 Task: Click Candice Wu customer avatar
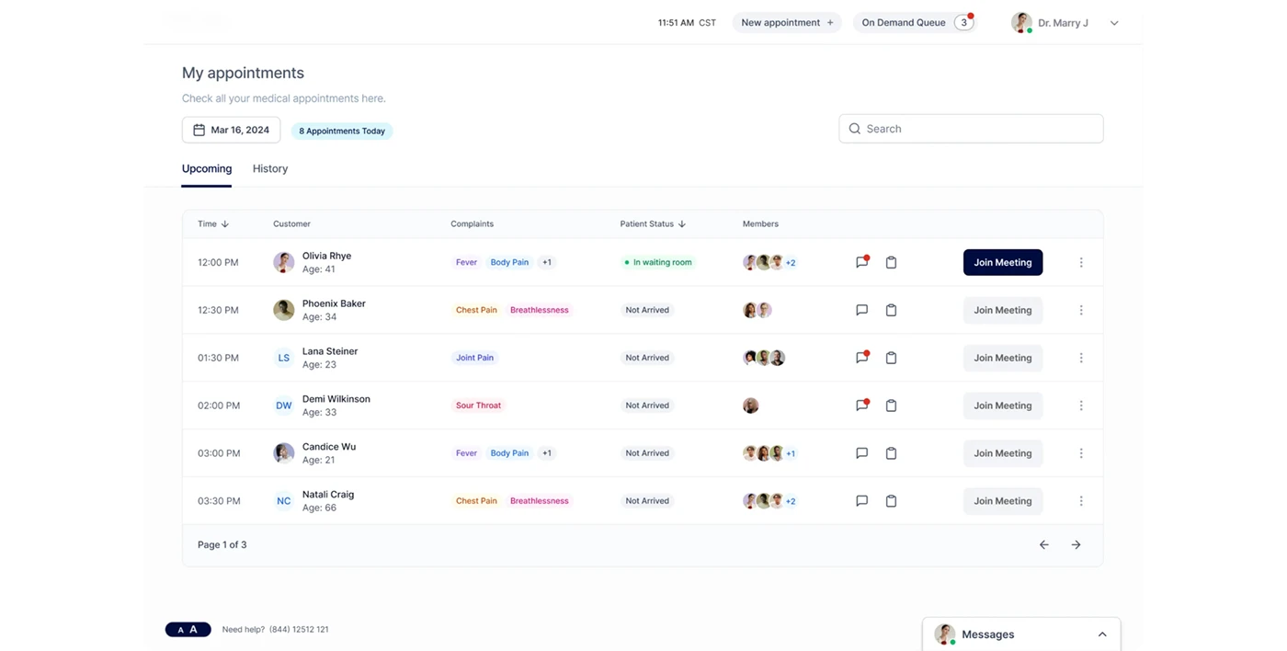(284, 453)
